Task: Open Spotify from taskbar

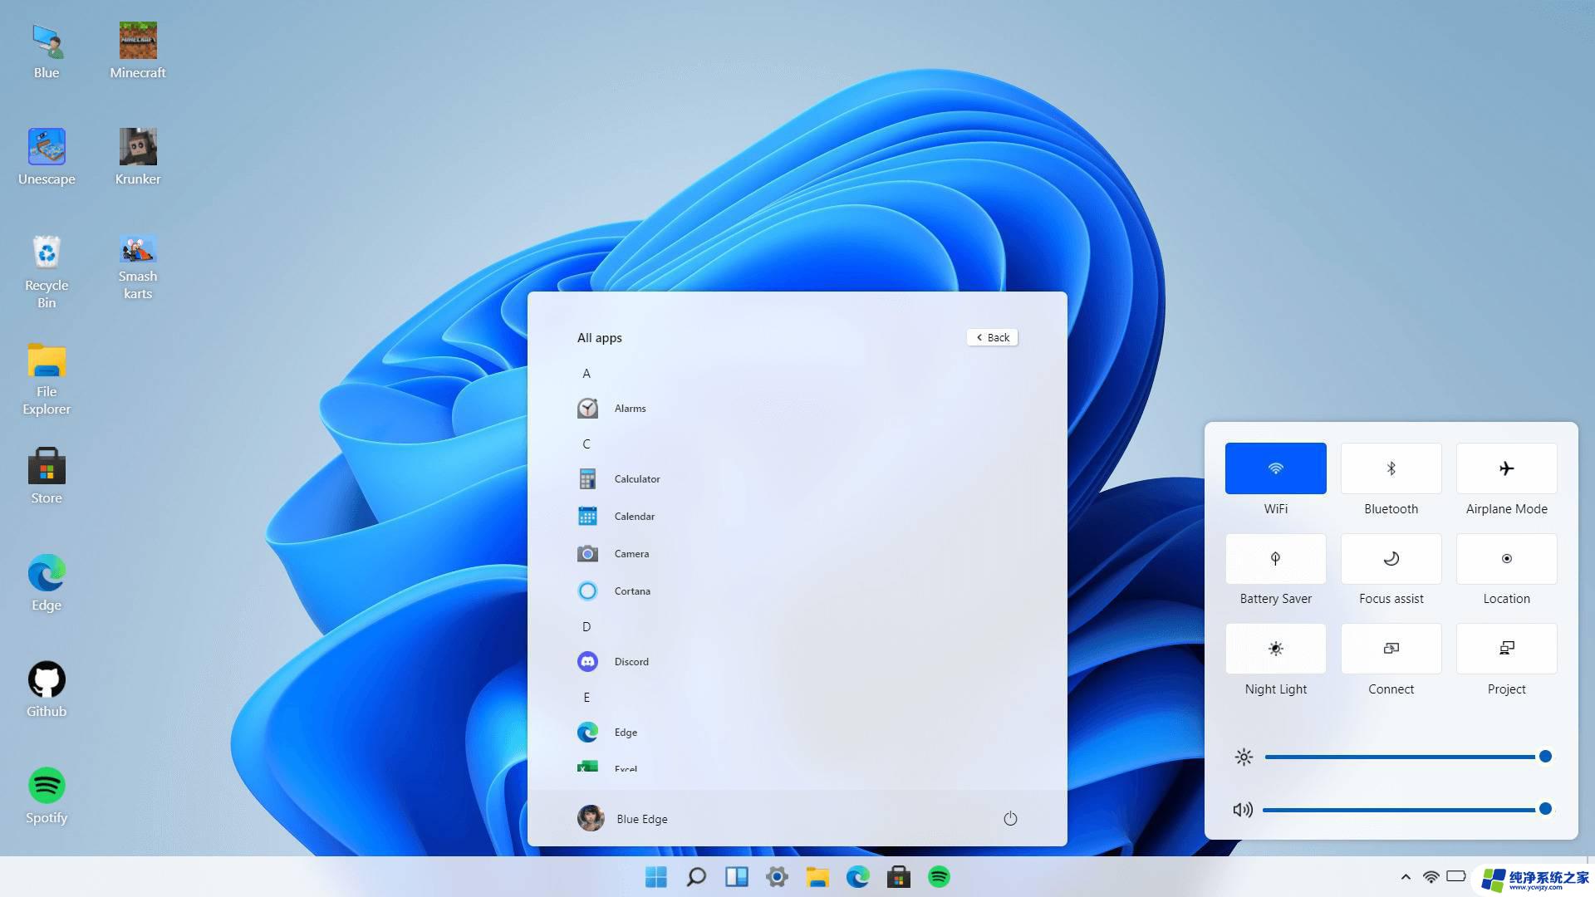Action: click(939, 876)
